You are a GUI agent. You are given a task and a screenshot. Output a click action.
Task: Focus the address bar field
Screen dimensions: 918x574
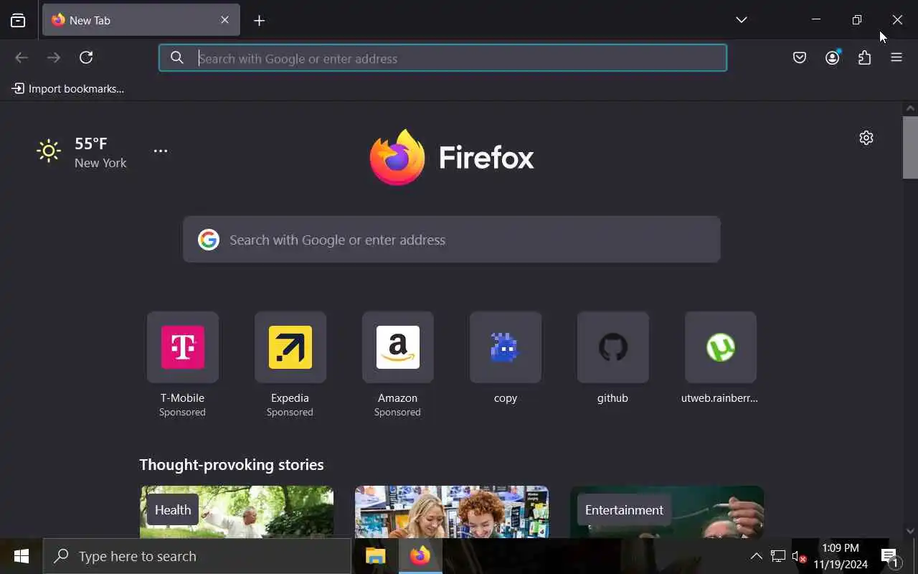click(443, 58)
